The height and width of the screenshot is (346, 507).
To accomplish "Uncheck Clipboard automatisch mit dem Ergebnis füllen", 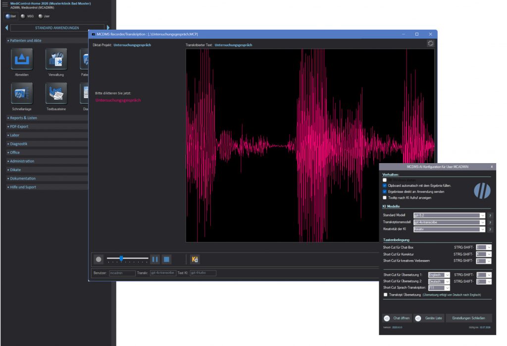I will [385, 185].
